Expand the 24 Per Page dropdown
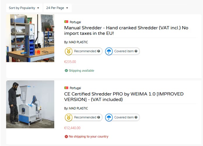 click(57, 8)
